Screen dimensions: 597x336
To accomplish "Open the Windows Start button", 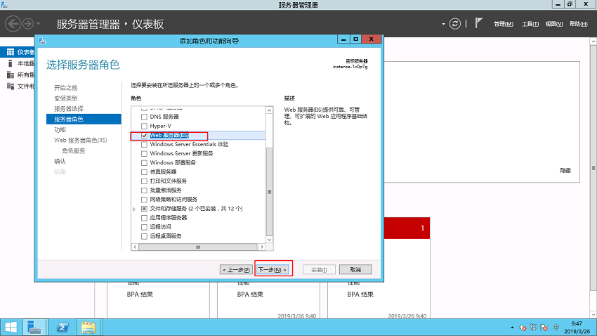I will tap(11, 328).
